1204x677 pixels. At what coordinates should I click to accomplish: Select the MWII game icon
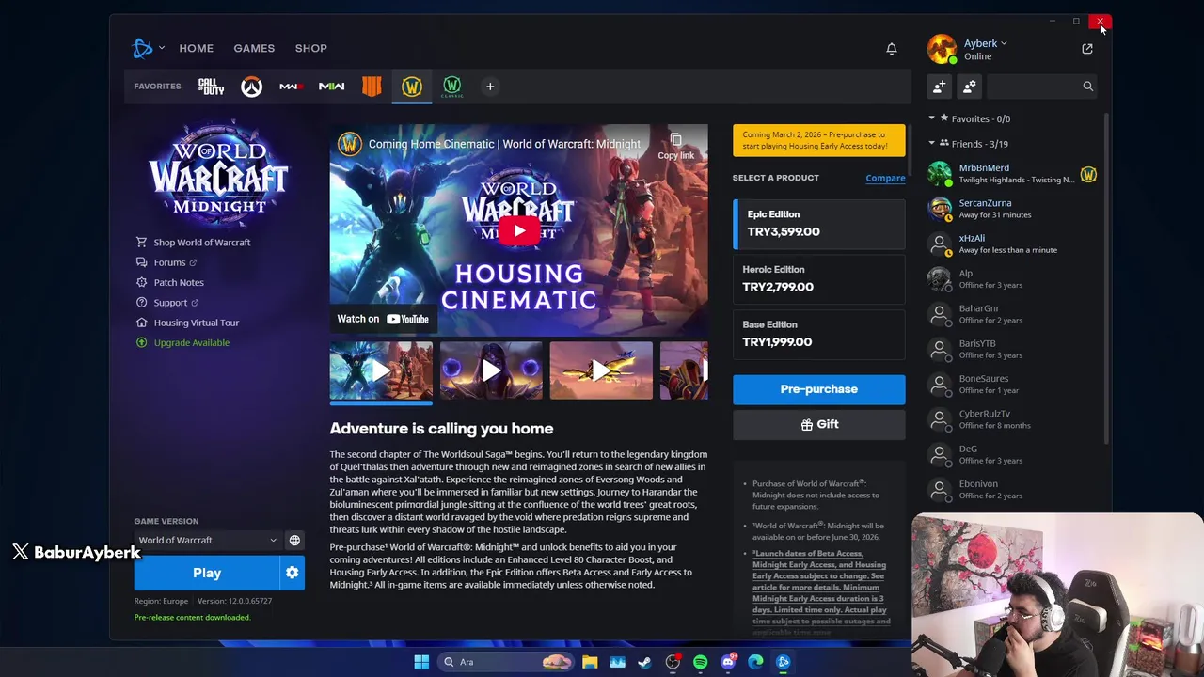(x=331, y=87)
